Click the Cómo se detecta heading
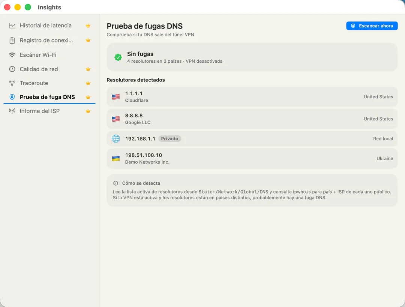This screenshot has height=307, width=405. pos(141,183)
